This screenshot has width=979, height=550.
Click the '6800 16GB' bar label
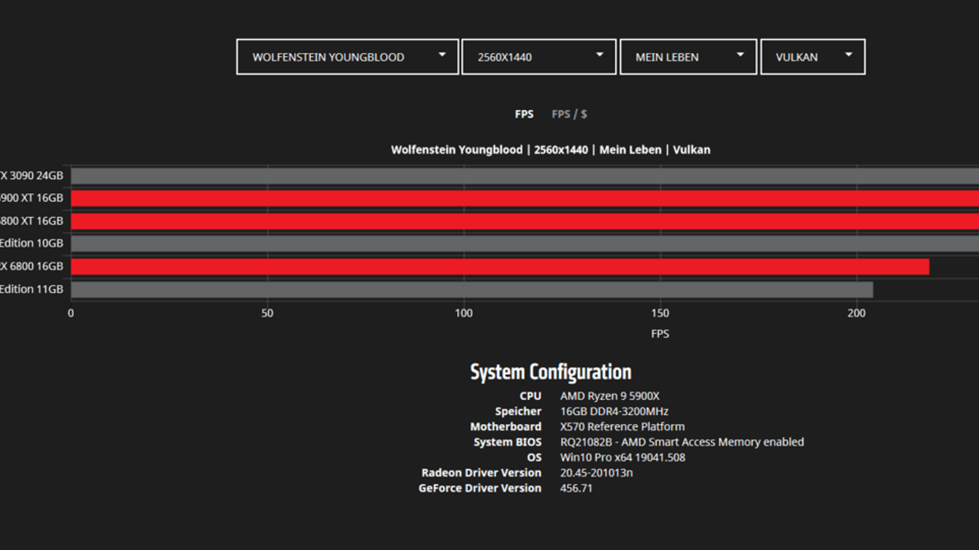(32, 266)
